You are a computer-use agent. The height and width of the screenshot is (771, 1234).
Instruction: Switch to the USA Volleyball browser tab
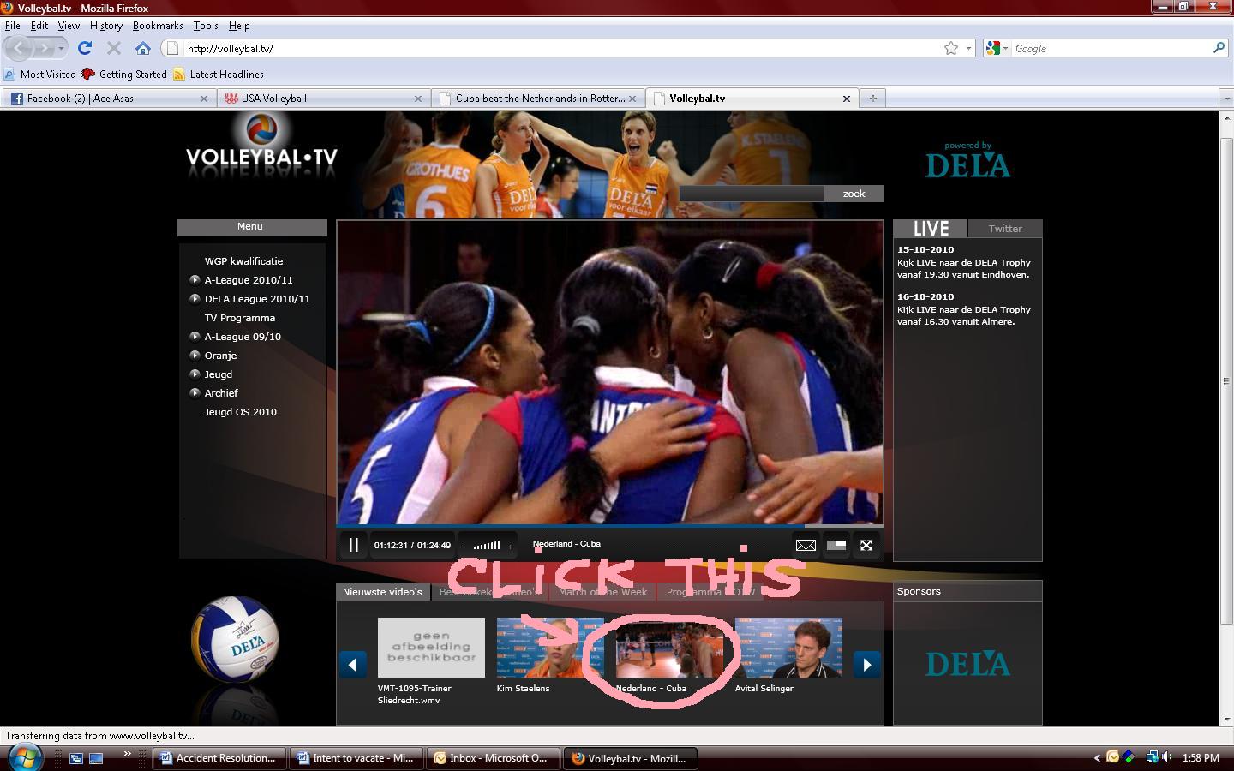coord(323,99)
